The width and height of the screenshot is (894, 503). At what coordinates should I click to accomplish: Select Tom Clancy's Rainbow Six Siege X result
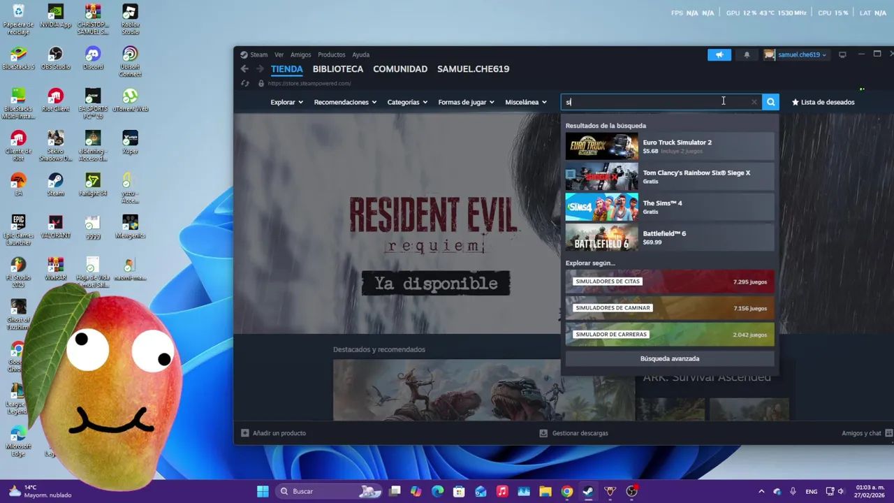pyautogui.click(x=670, y=177)
